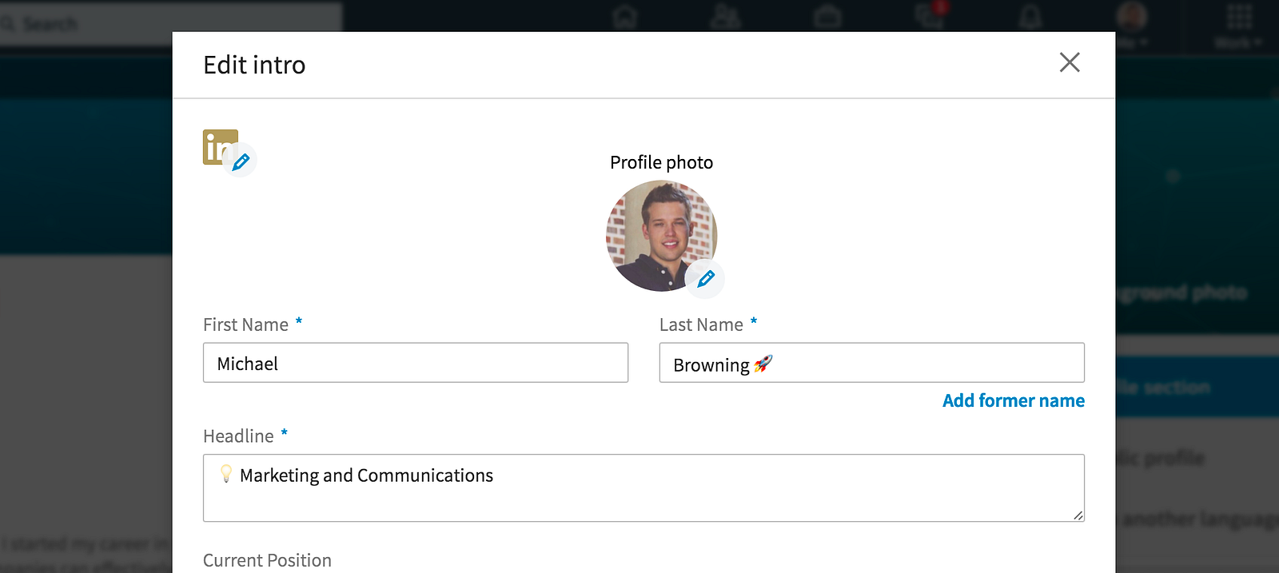The image size is (1279, 573).
Task: Click the Profile photo label
Action: [661, 162]
